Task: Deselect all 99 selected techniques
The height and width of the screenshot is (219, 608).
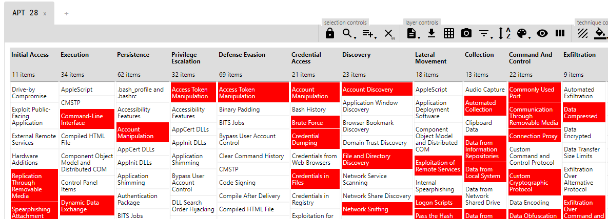Action: 388,34
